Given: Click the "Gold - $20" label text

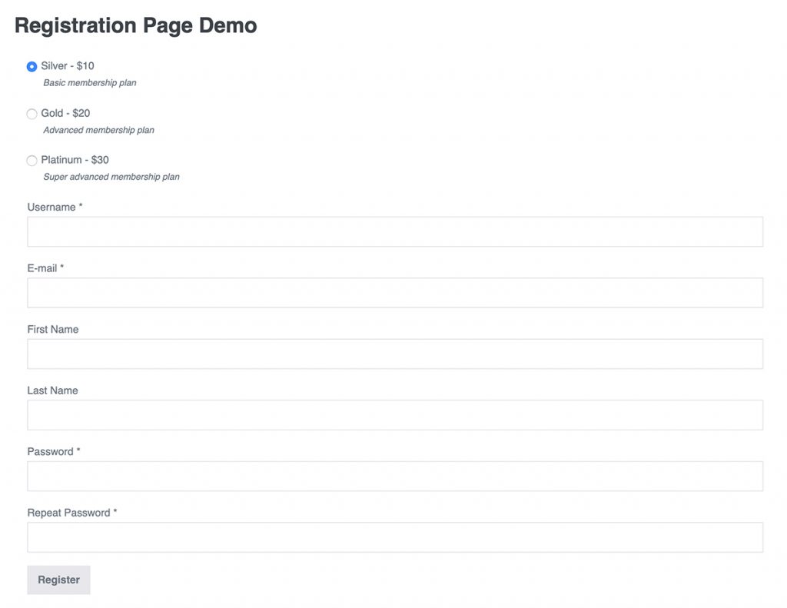Looking at the screenshot, I should [x=65, y=113].
